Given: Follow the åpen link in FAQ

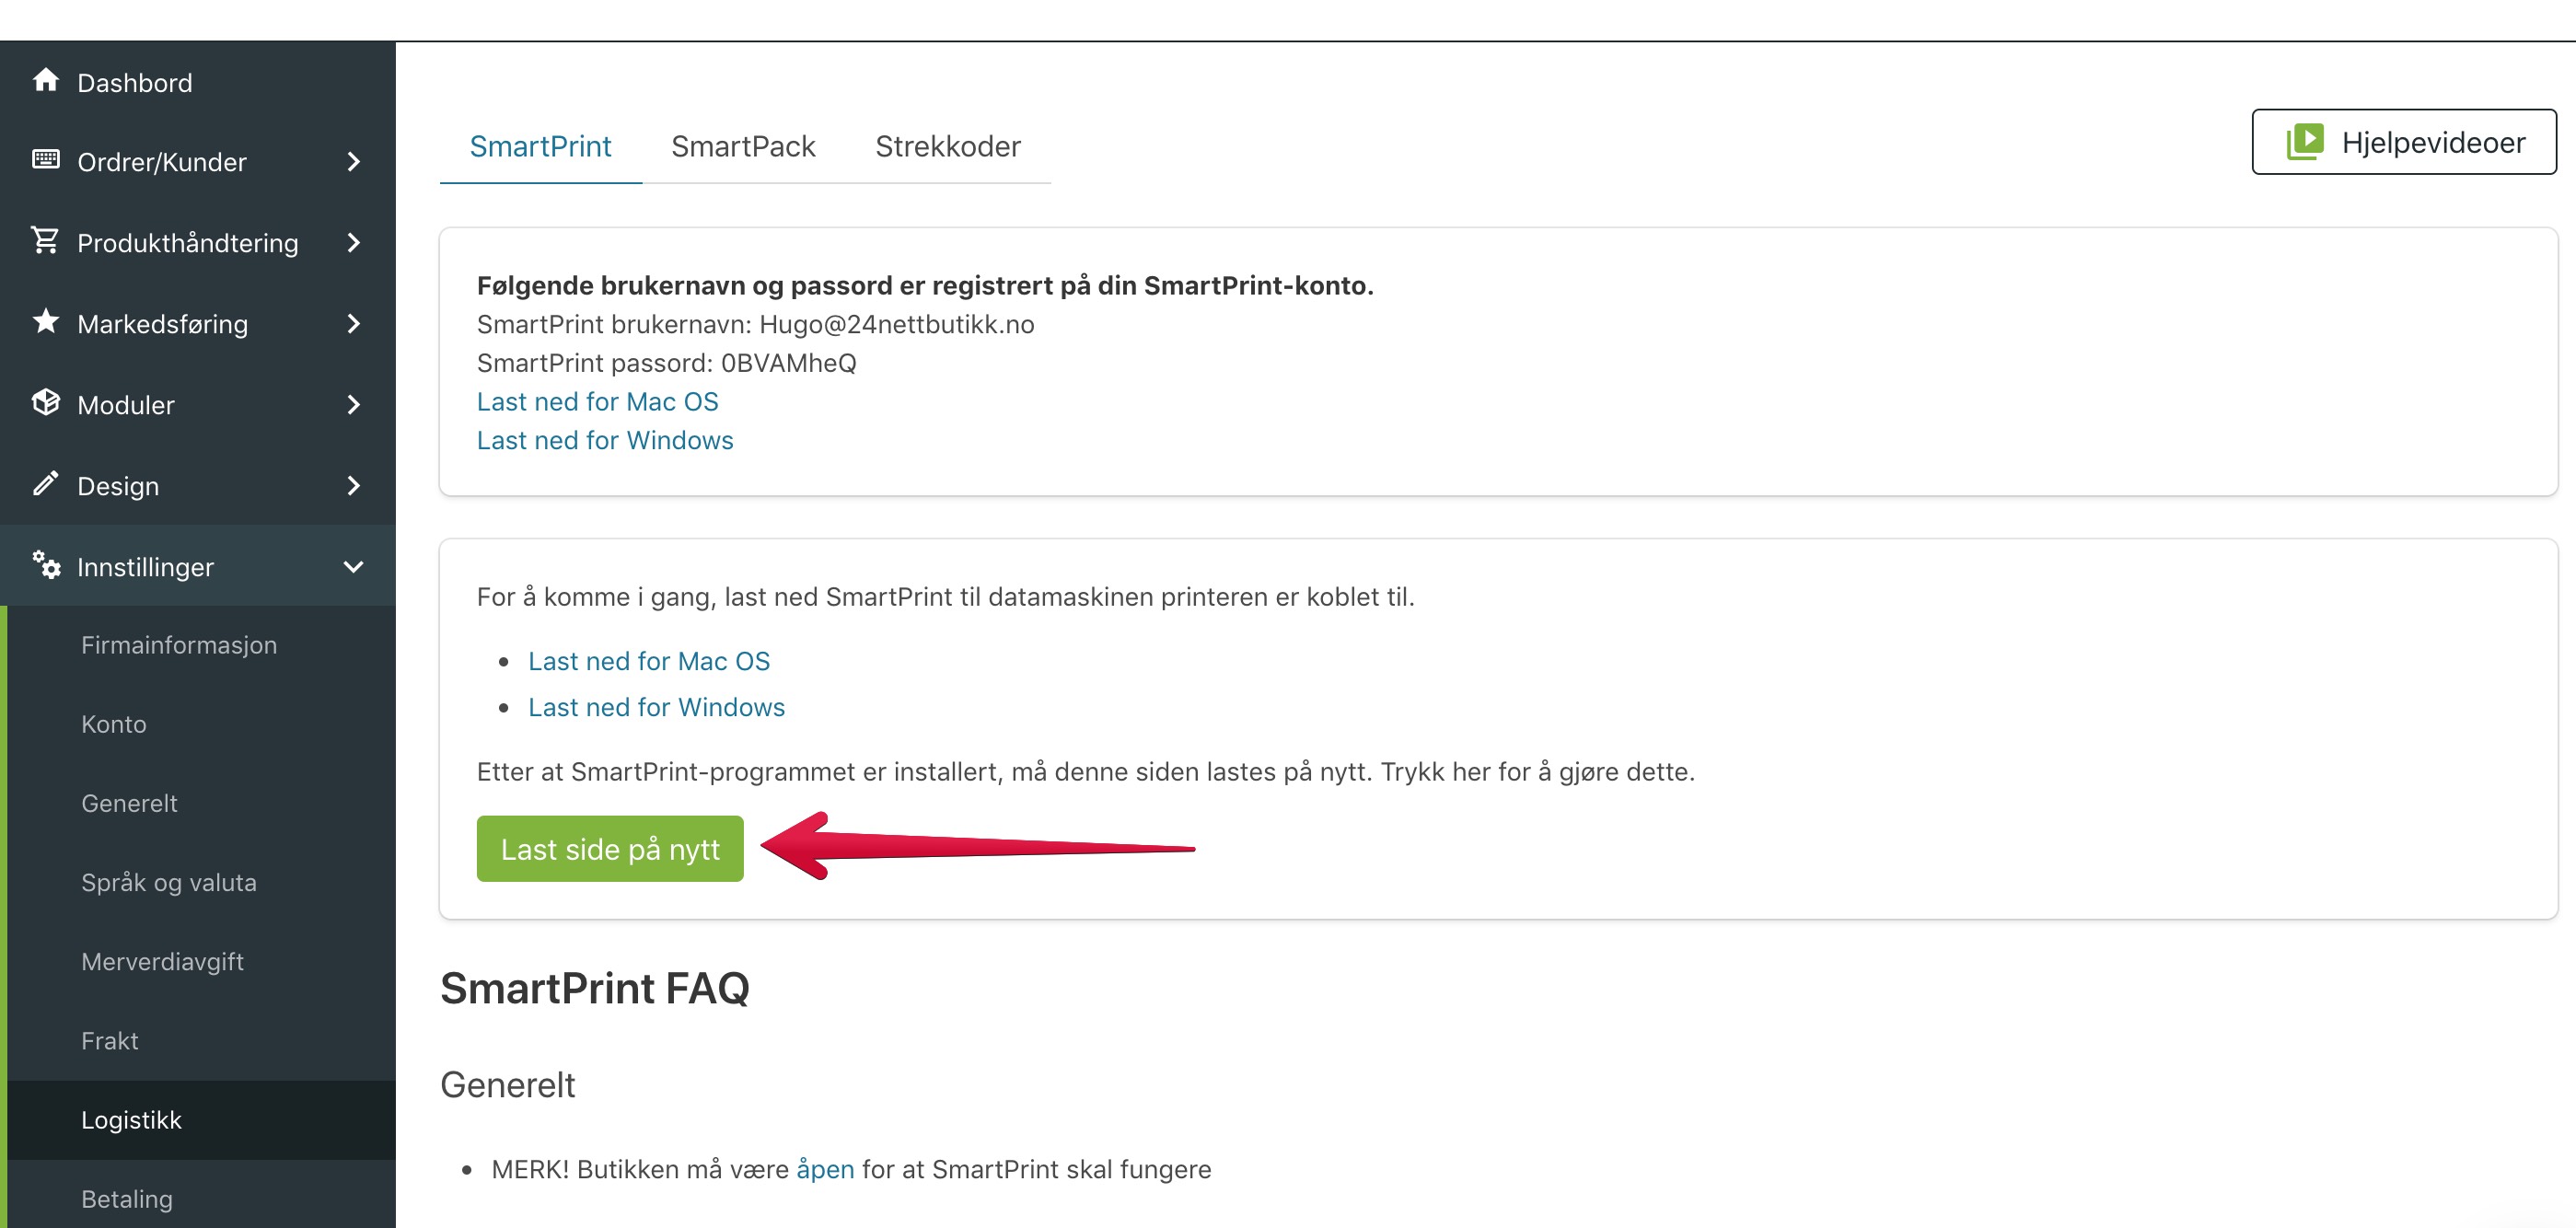Looking at the screenshot, I should [825, 1169].
